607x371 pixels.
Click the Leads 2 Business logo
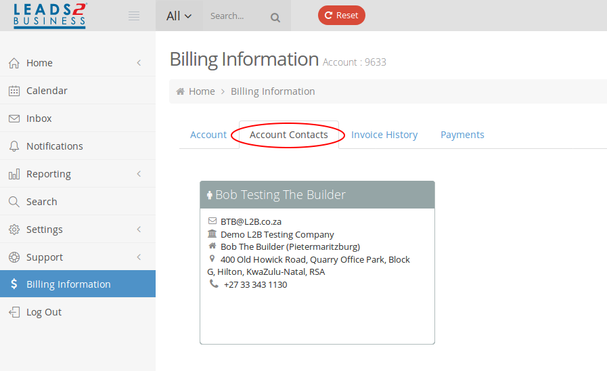[x=49, y=16]
